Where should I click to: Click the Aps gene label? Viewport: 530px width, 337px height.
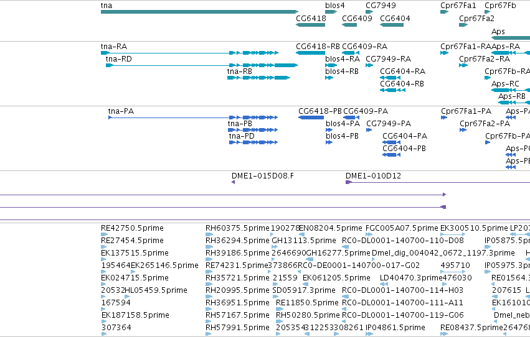(x=498, y=32)
